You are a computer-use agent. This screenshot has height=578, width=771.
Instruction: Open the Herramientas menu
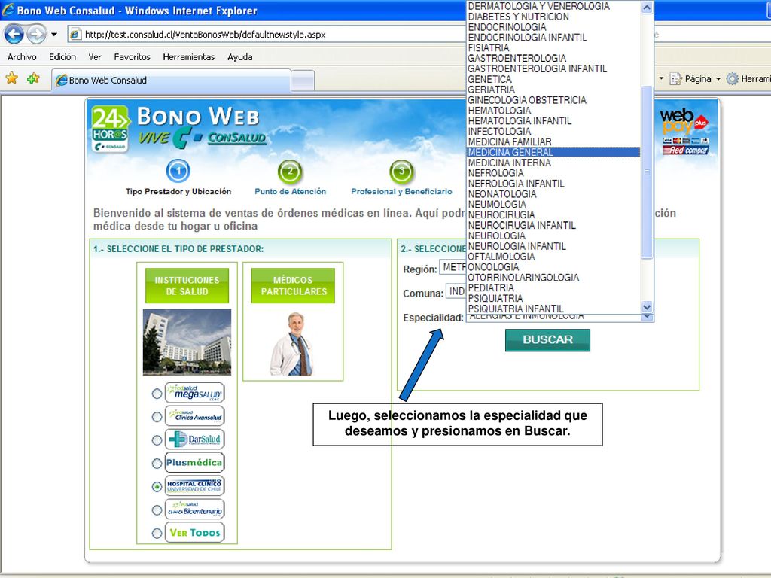point(189,57)
